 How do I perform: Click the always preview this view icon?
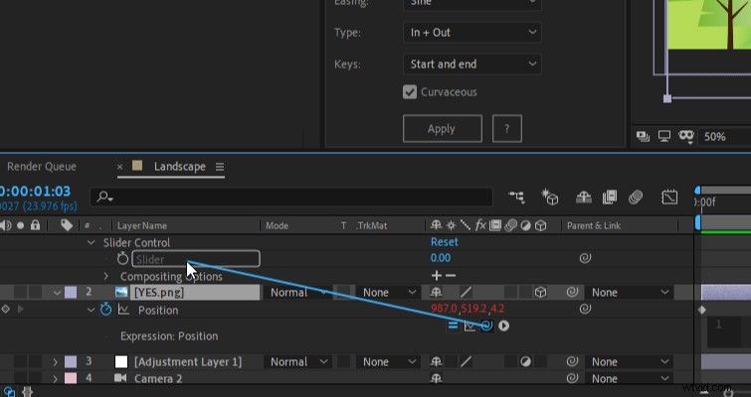(x=643, y=137)
